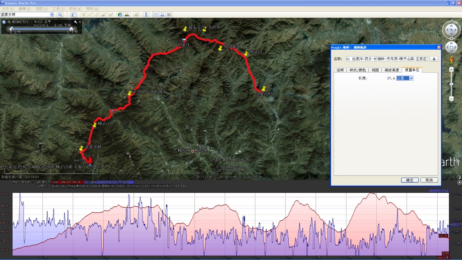This screenshot has width=462, height=260.
Task: Click the 确定 (OK) button
Action: (409, 180)
